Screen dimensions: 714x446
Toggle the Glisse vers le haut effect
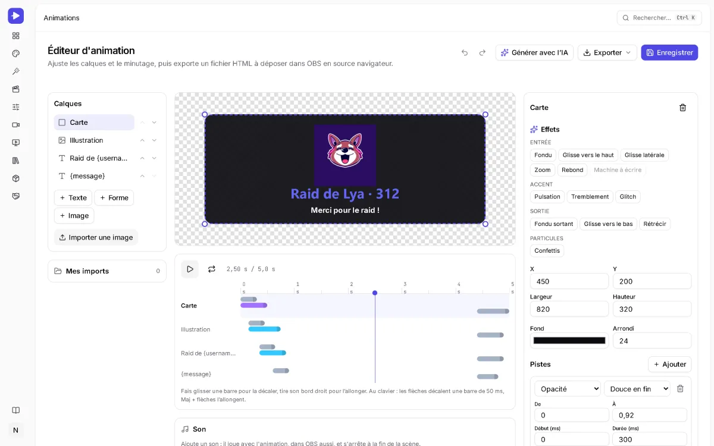pyautogui.click(x=588, y=155)
